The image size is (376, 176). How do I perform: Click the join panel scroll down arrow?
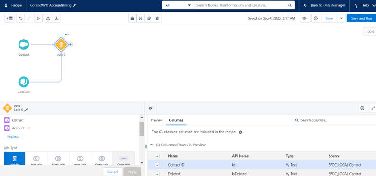[142, 163]
